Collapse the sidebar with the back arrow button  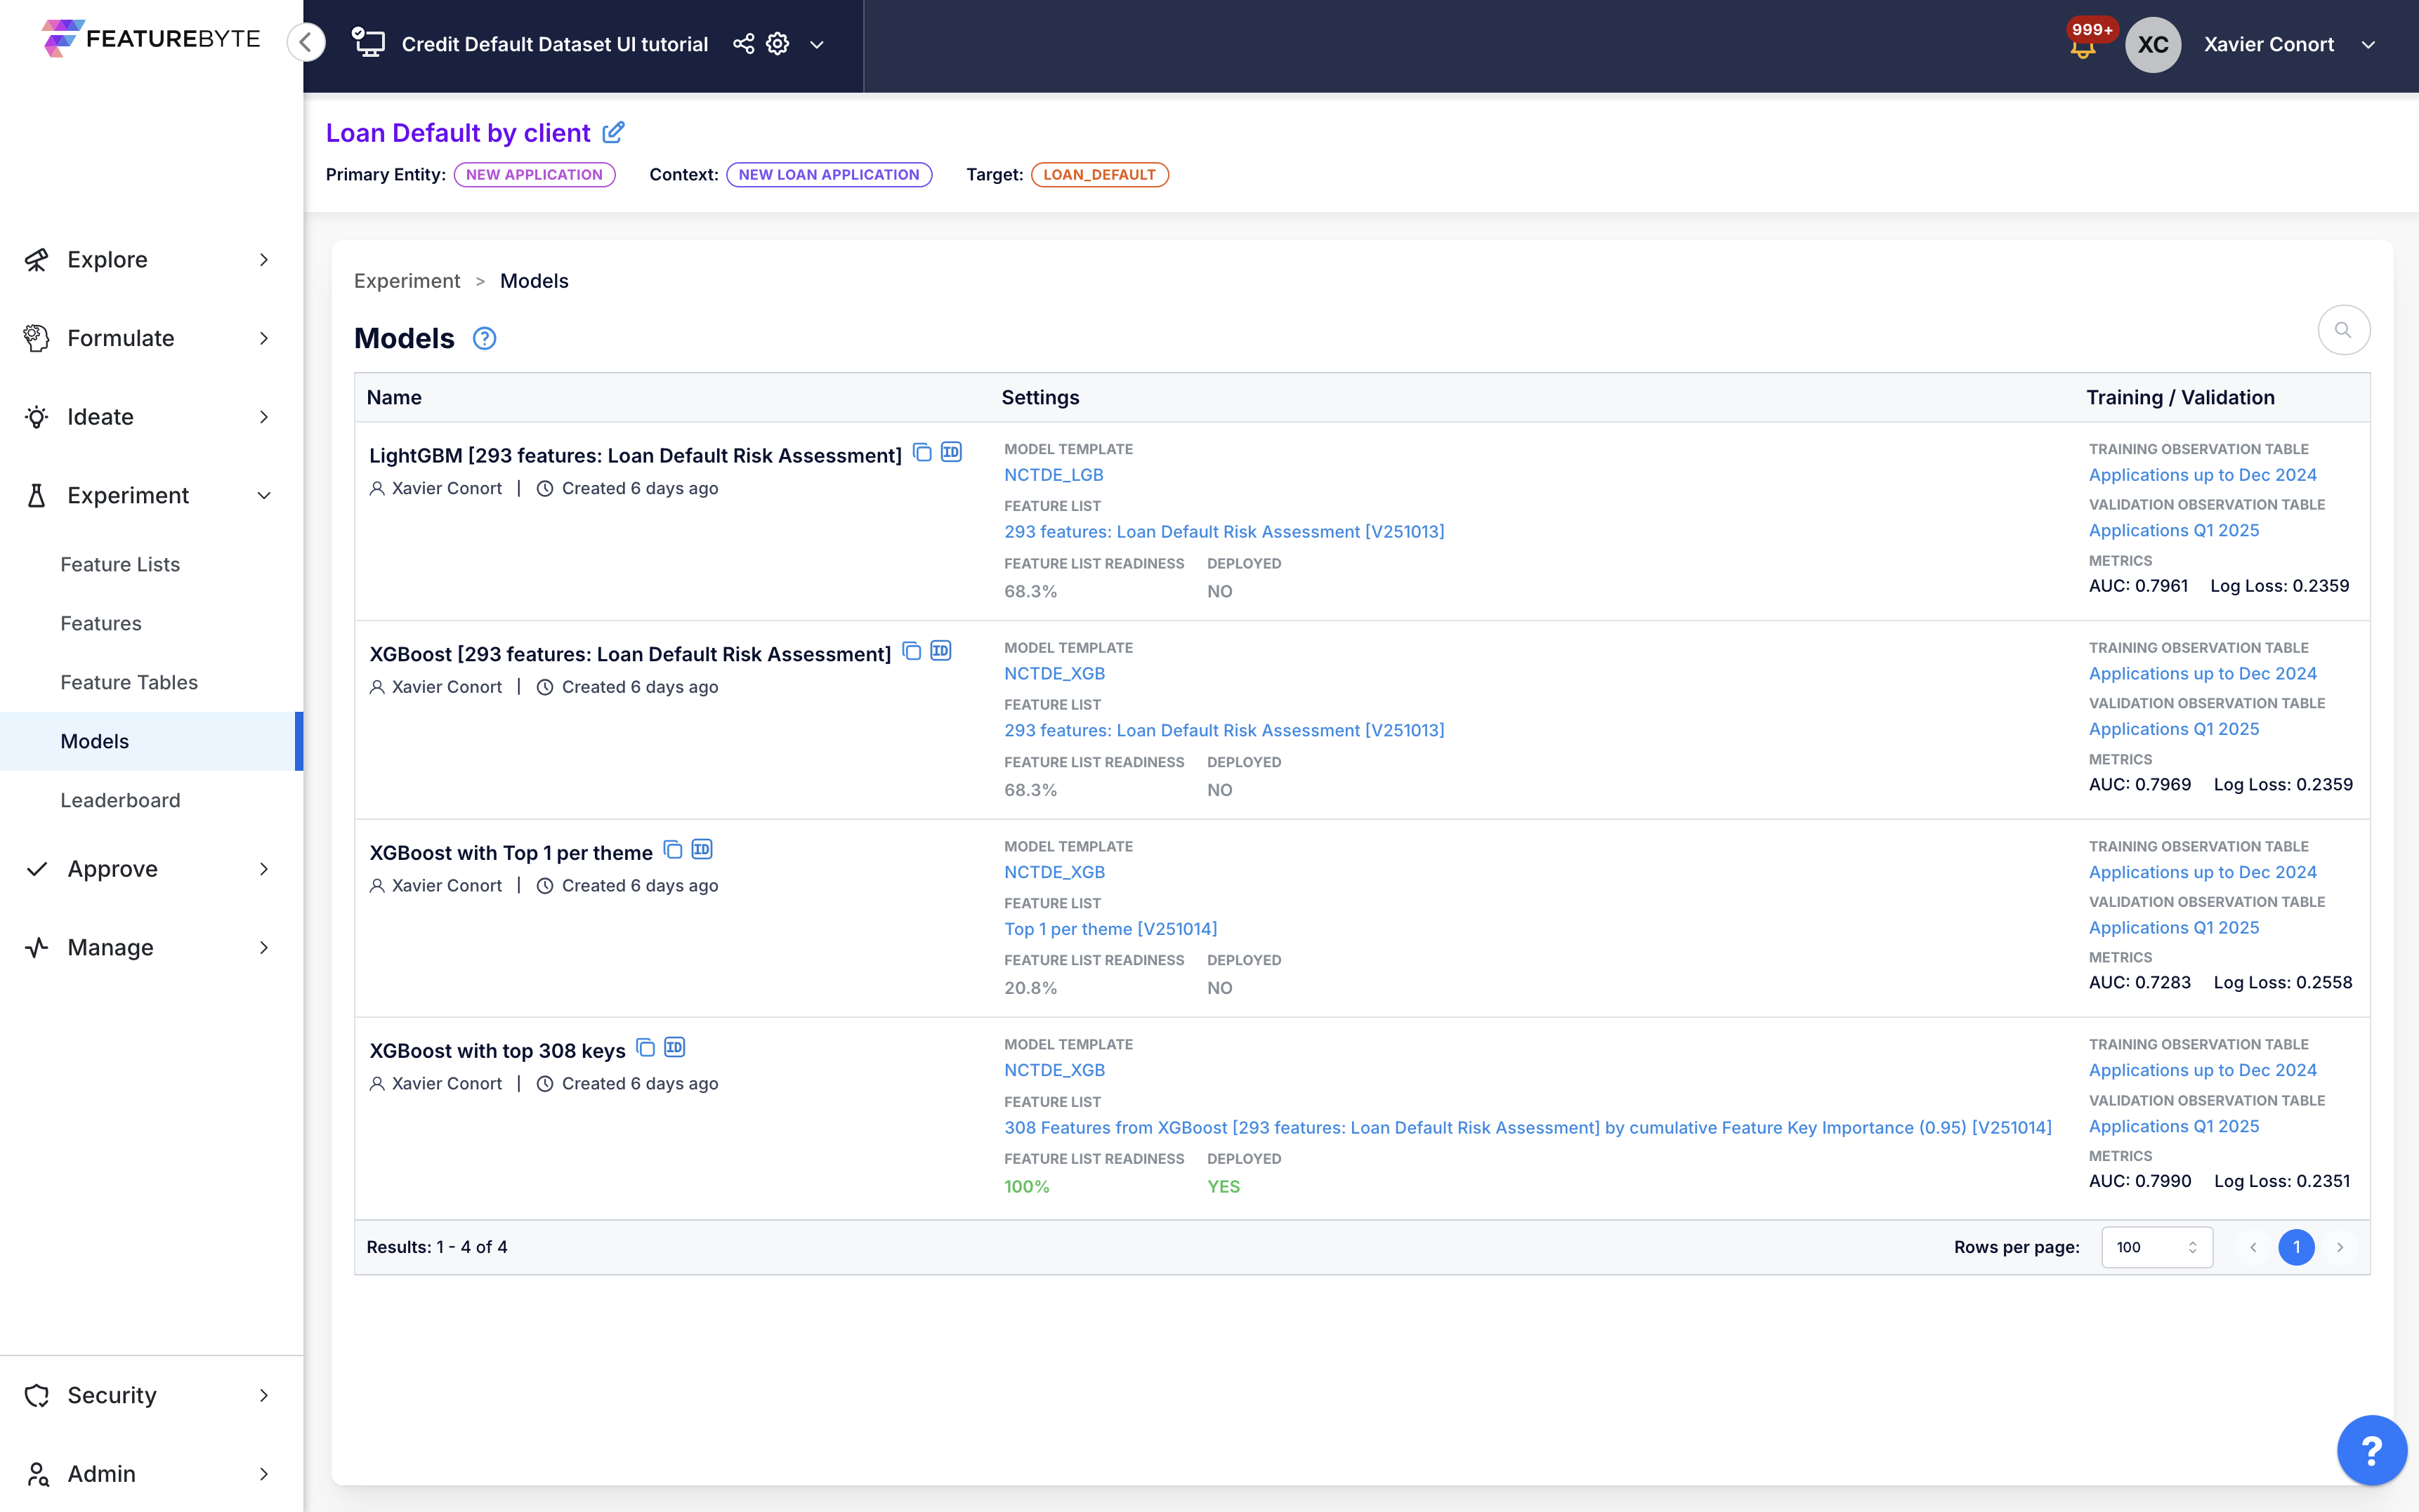coord(306,43)
